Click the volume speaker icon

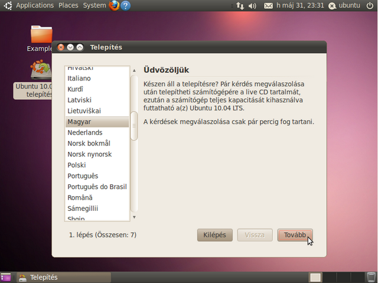pos(252,6)
